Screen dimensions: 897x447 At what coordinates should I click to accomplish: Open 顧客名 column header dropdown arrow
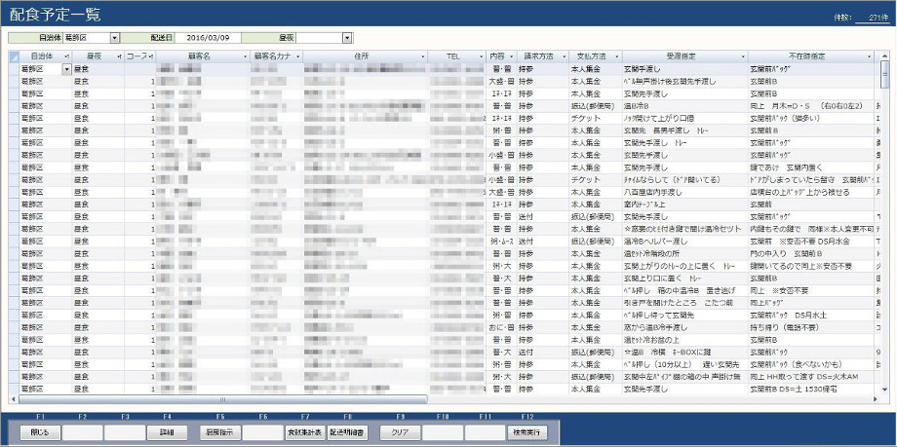245,56
